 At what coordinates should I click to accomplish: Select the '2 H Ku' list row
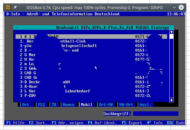pos(91,59)
